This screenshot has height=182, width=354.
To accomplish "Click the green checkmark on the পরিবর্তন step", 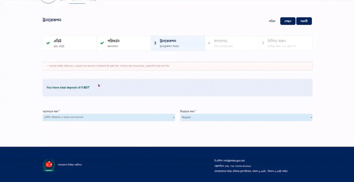I will coord(102,43).
